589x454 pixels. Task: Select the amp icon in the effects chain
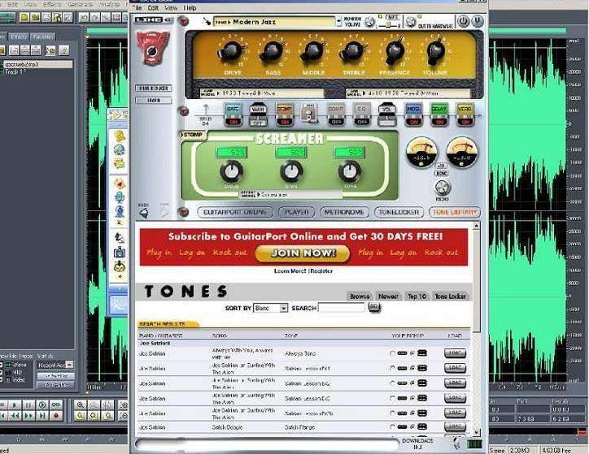point(310,113)
